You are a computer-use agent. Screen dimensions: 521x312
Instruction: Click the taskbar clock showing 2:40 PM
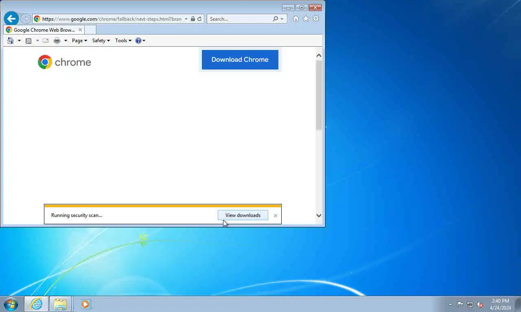(500, 304)
